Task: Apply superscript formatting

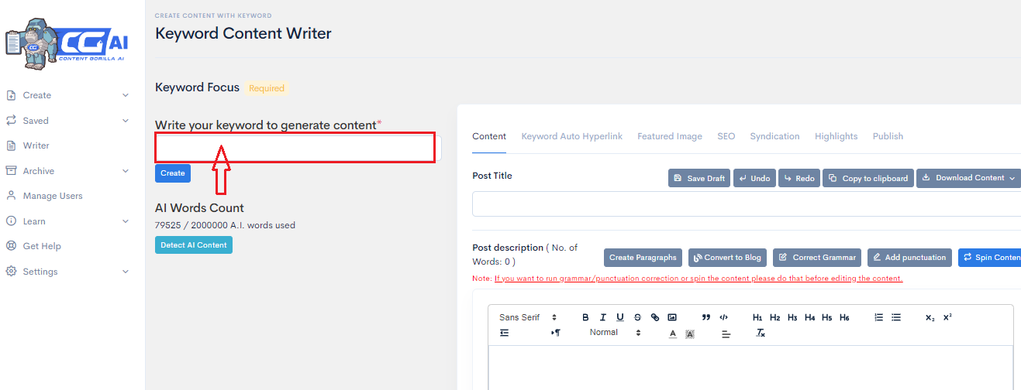Action: pos(947,317)
